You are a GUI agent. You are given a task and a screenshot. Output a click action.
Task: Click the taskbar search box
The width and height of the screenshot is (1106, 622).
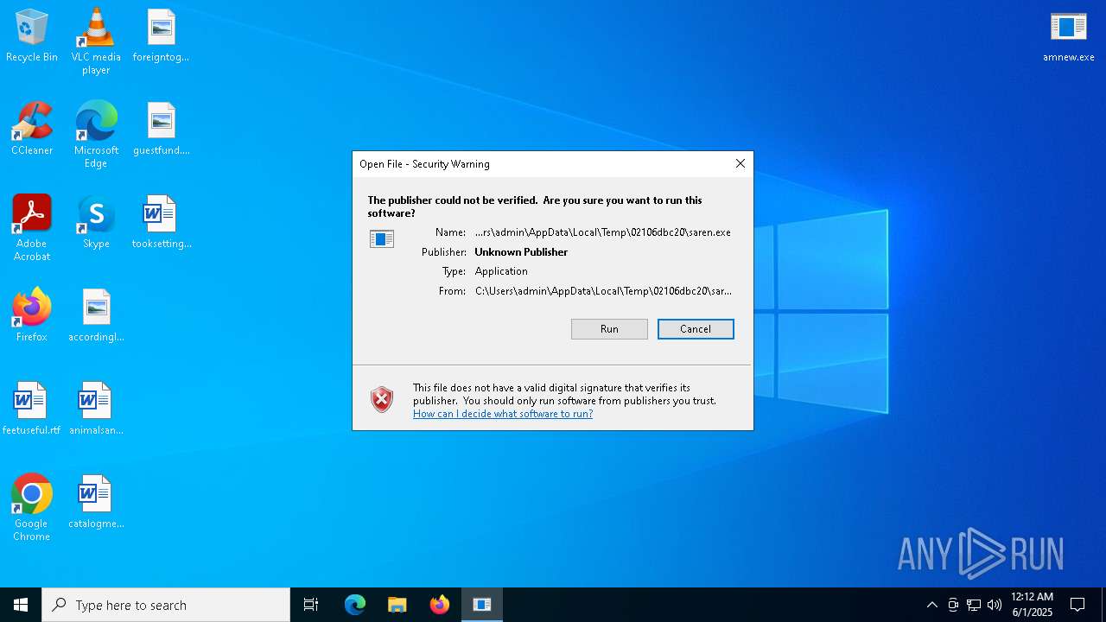166,605
